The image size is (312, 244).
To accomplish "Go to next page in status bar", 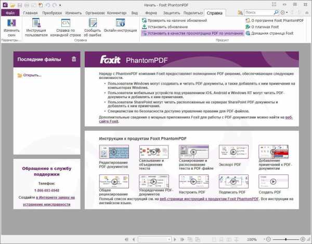I will click(175, 239).
